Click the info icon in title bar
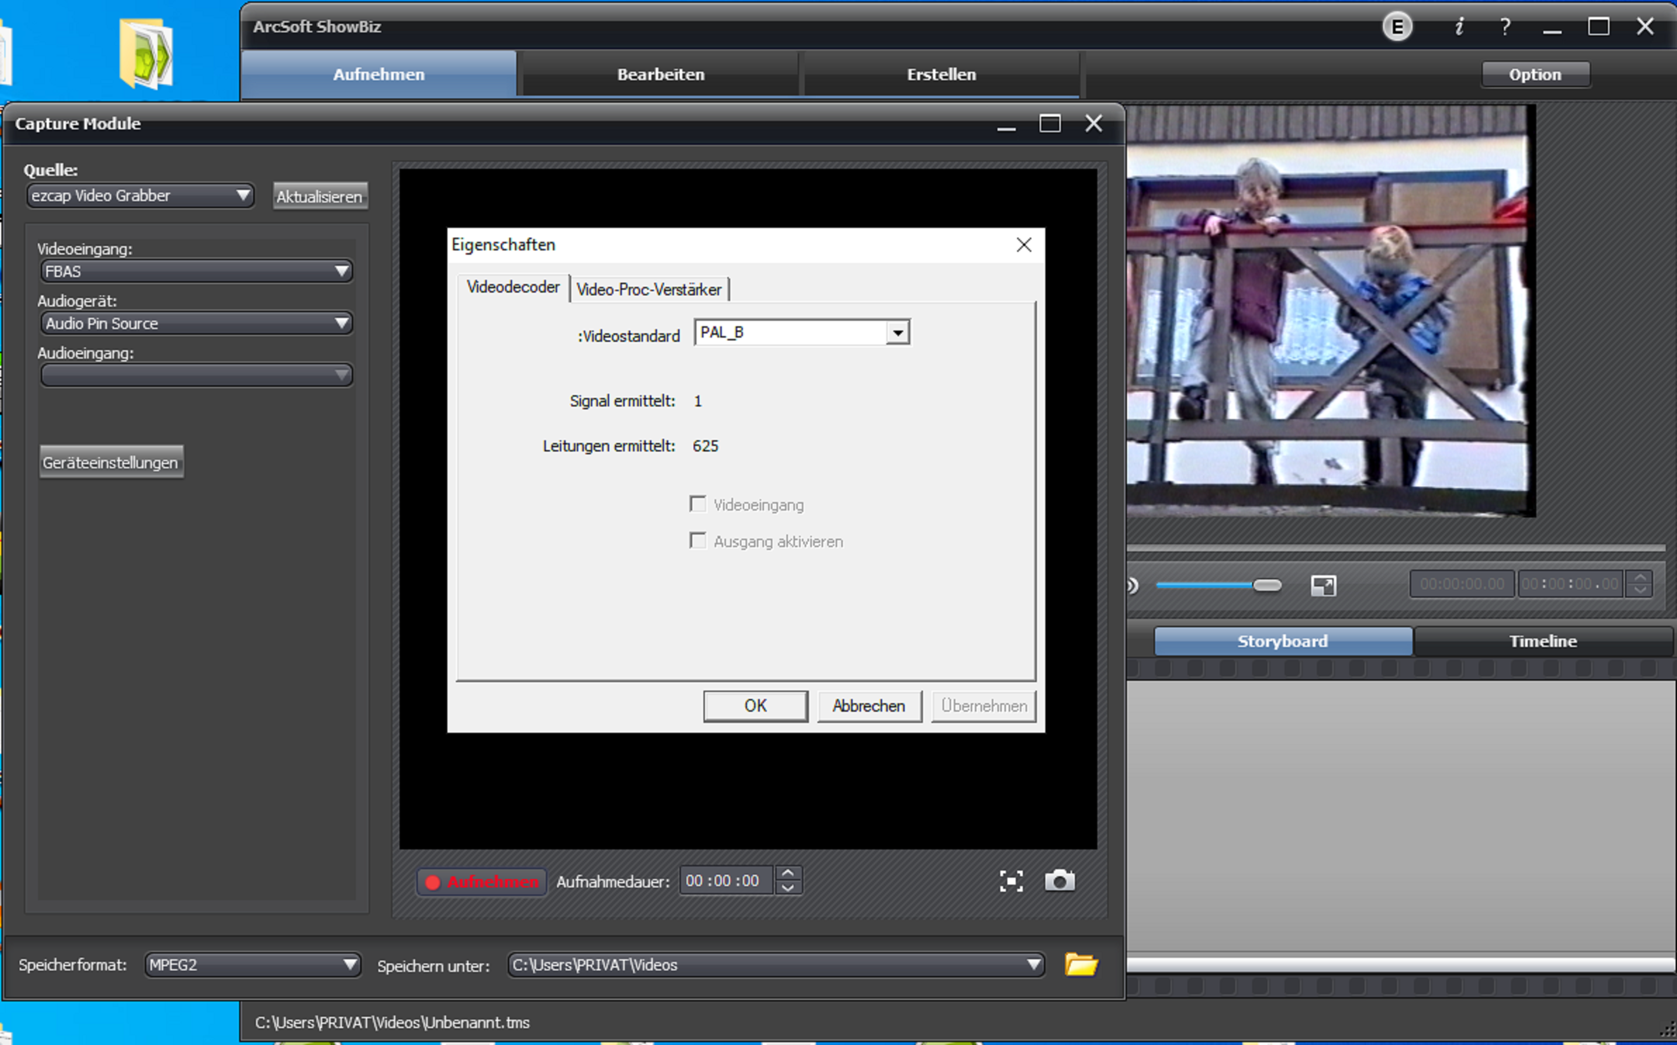 pyautogui.click(x=1458, y=27)
